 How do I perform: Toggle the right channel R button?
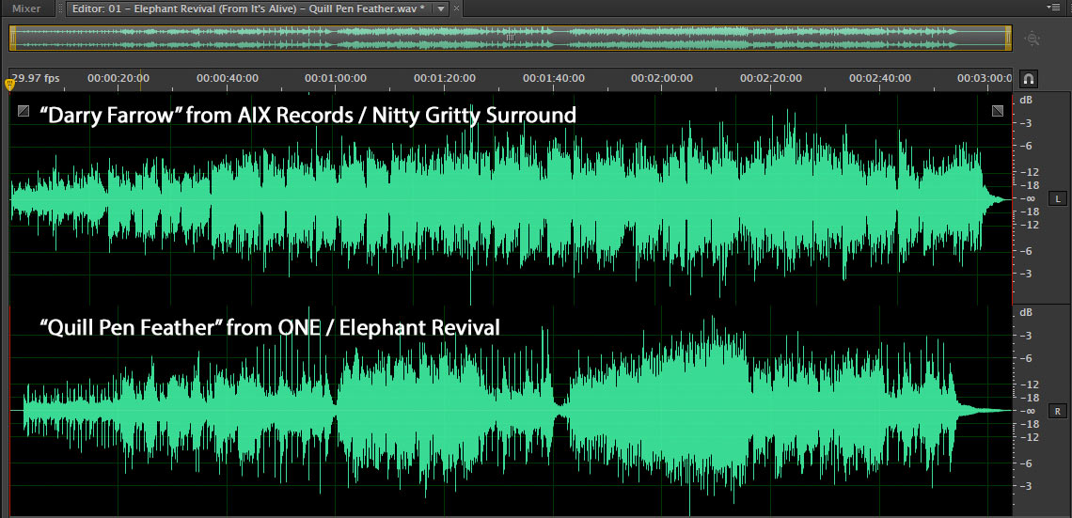click(x=1057, y=412)
